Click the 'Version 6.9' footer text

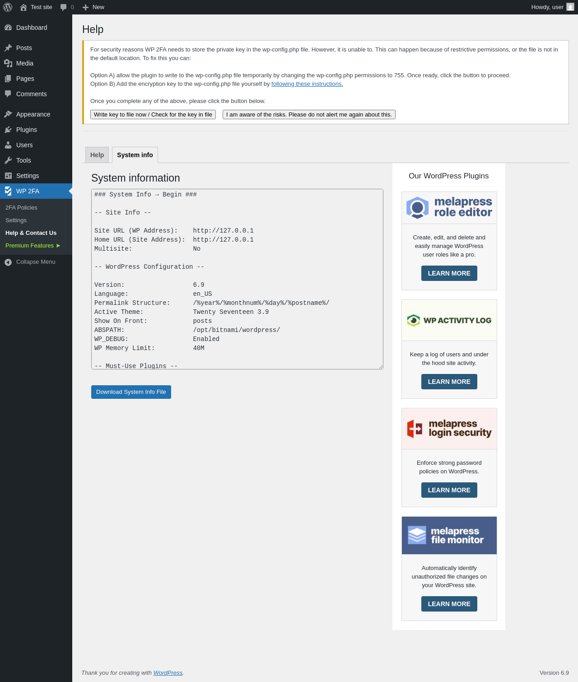coord(554,673)
